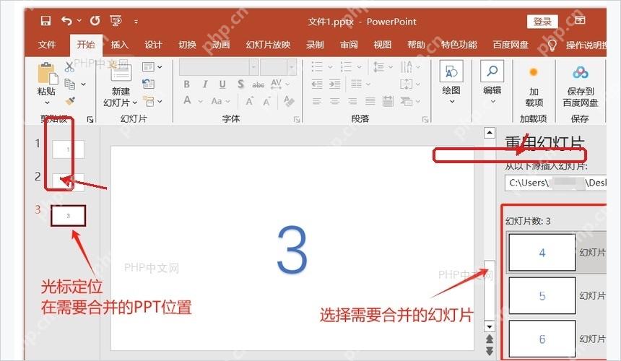Toggle Align Left paragraph

pos(317,101)
